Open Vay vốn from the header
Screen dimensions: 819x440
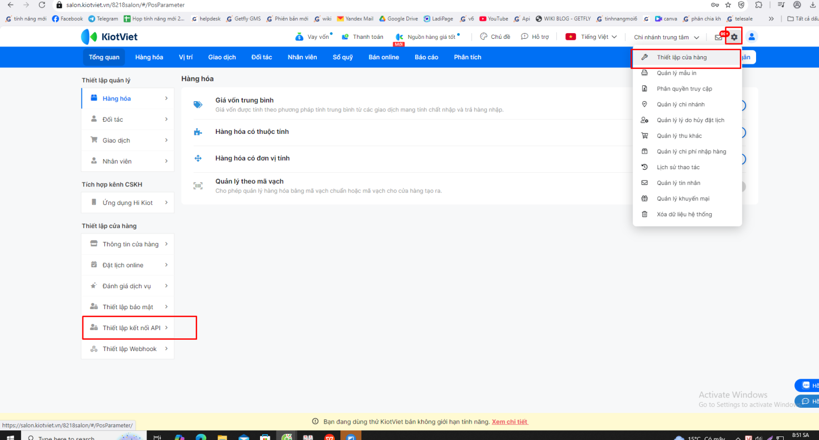click(x=313, y=37)
